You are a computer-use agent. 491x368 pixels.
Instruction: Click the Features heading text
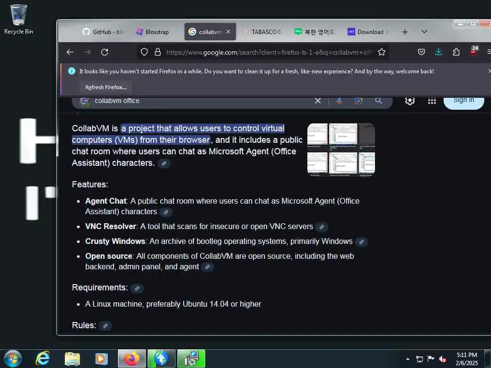90,184
